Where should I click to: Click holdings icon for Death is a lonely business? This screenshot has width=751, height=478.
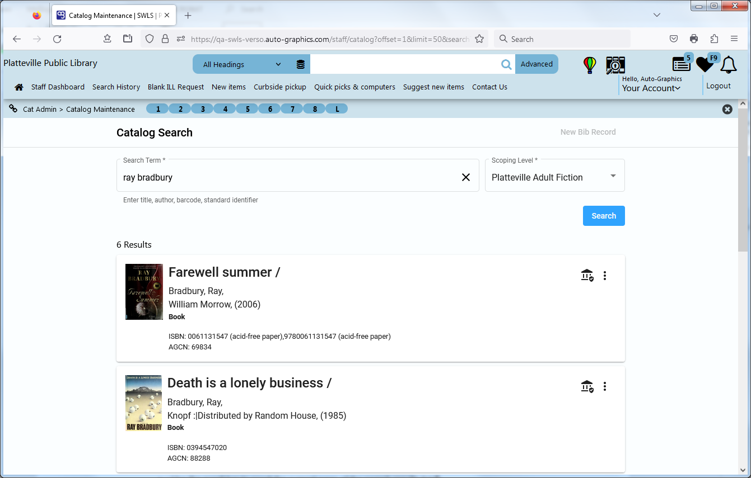tap(587, 386)
